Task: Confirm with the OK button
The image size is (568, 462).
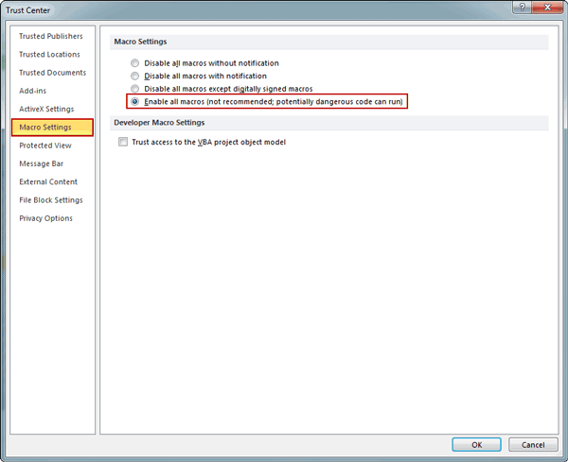Action: coord(476,445)
